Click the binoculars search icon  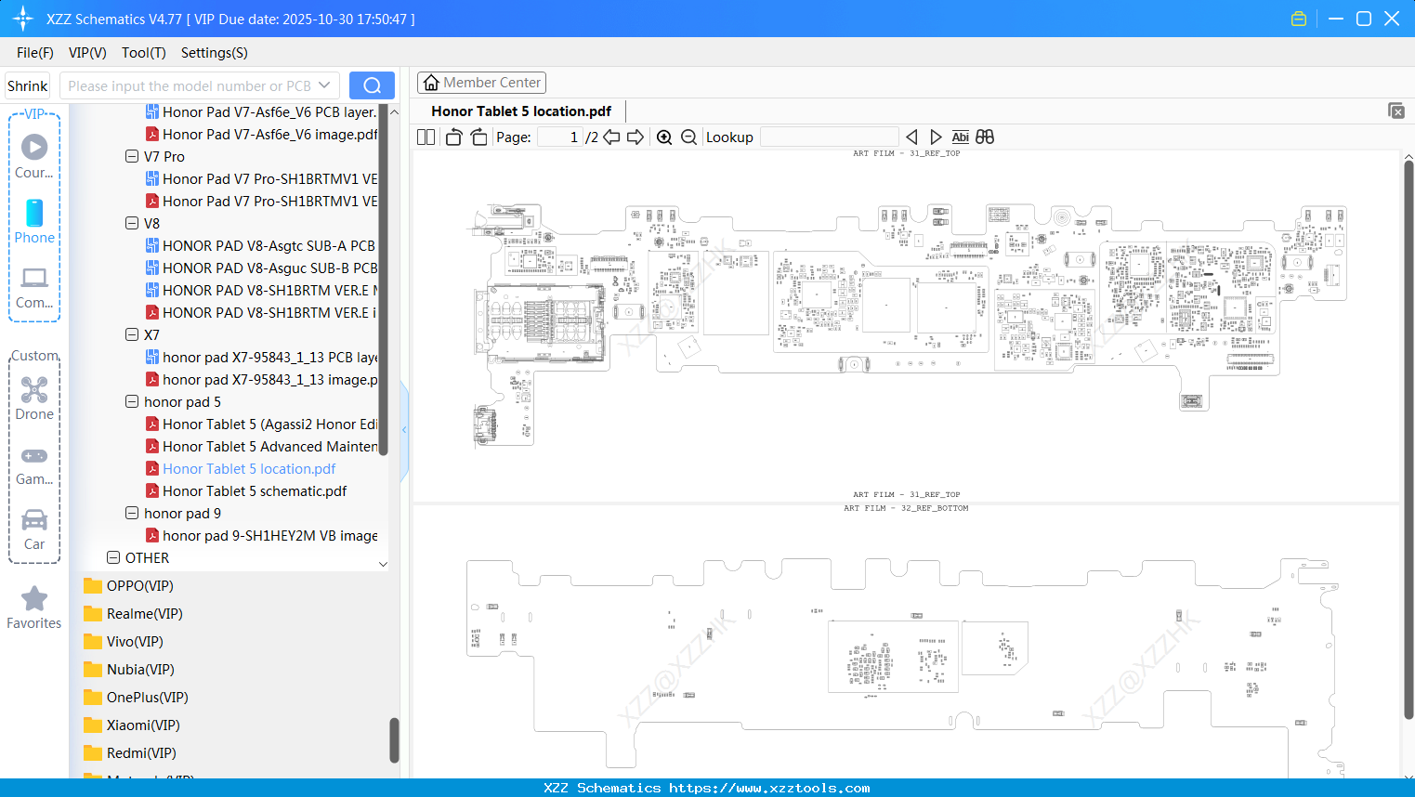(985, 137)
